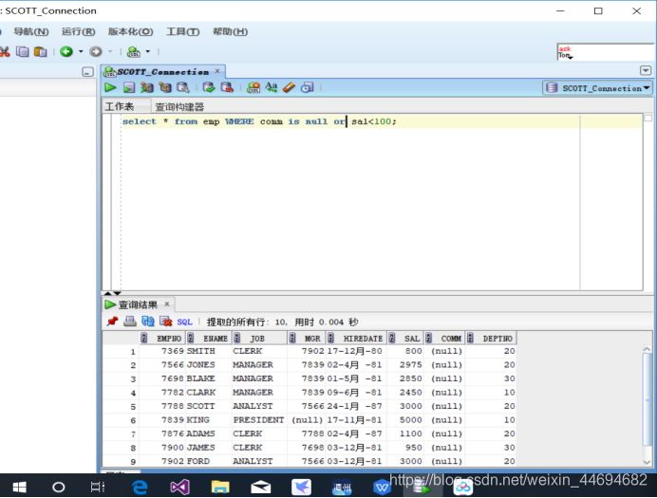Open the ENAME column sort options
Image resolution: width=657 pixels, height=498 pixels.
190,338
